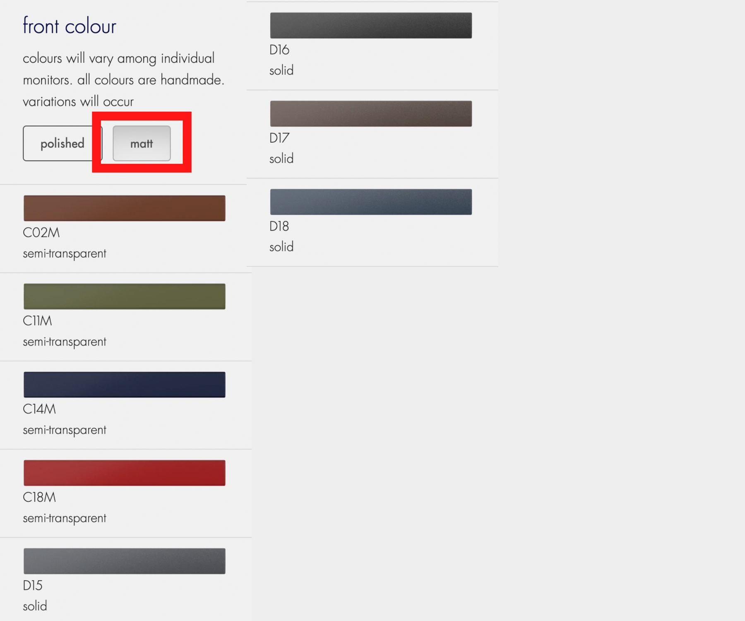Click the D16 colour code label
Screen dimensions: 745x621
(279, 50)
